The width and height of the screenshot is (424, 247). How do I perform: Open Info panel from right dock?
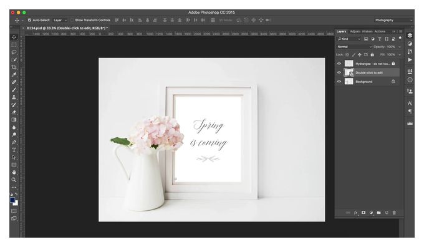coord(410,80)
